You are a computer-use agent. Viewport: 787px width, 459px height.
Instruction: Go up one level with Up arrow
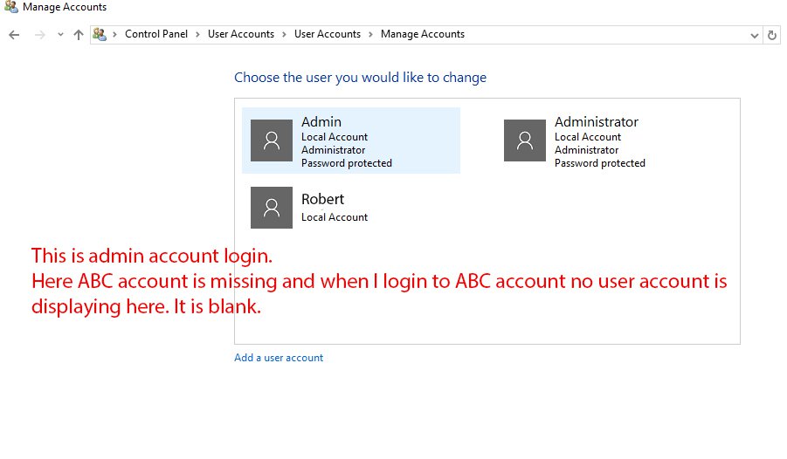(79, 35)
